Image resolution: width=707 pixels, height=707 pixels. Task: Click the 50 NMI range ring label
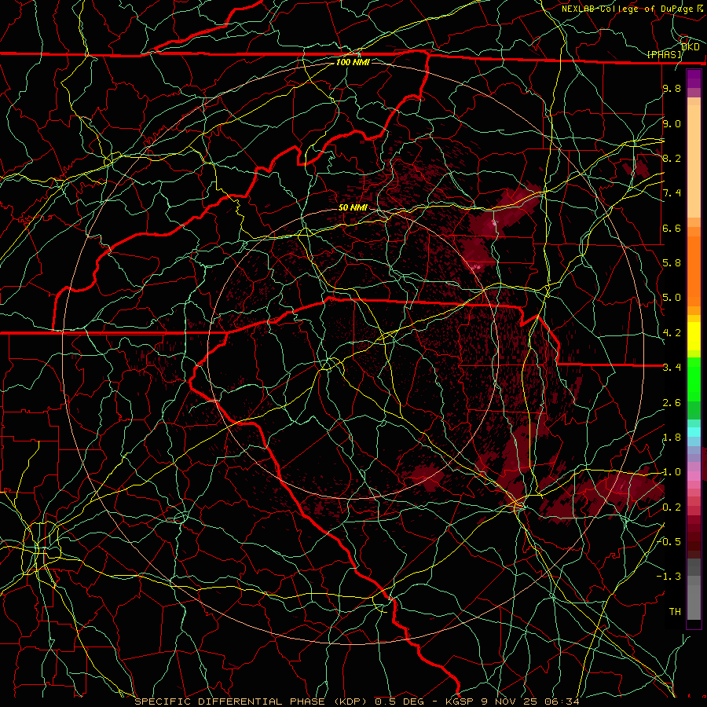(x=353, y=207)
